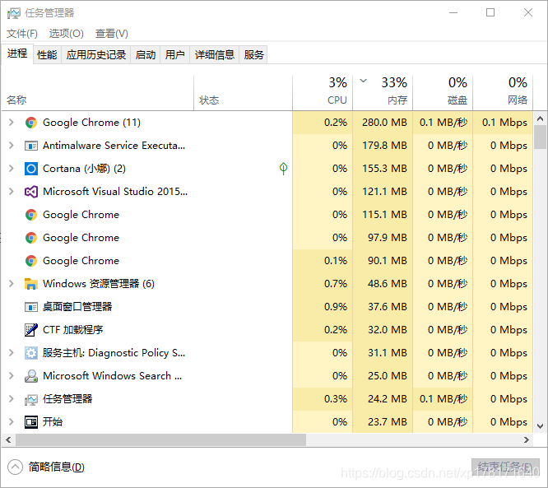The height and width of the screenshot is (488, 548).
Task: Click the vertical scrollbar down arrow
Action: point(540,426)
